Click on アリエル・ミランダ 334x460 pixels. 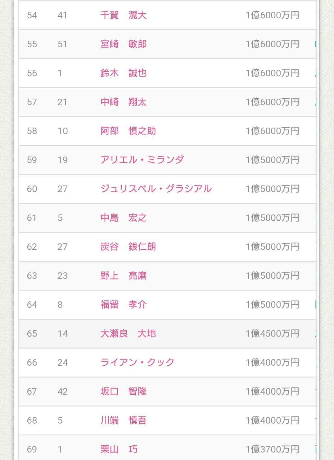click(x=142, y=160)
